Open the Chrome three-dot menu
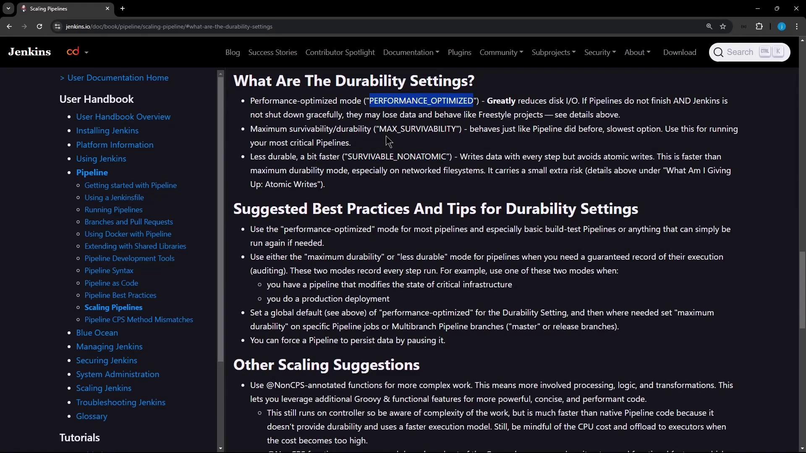 797,26
